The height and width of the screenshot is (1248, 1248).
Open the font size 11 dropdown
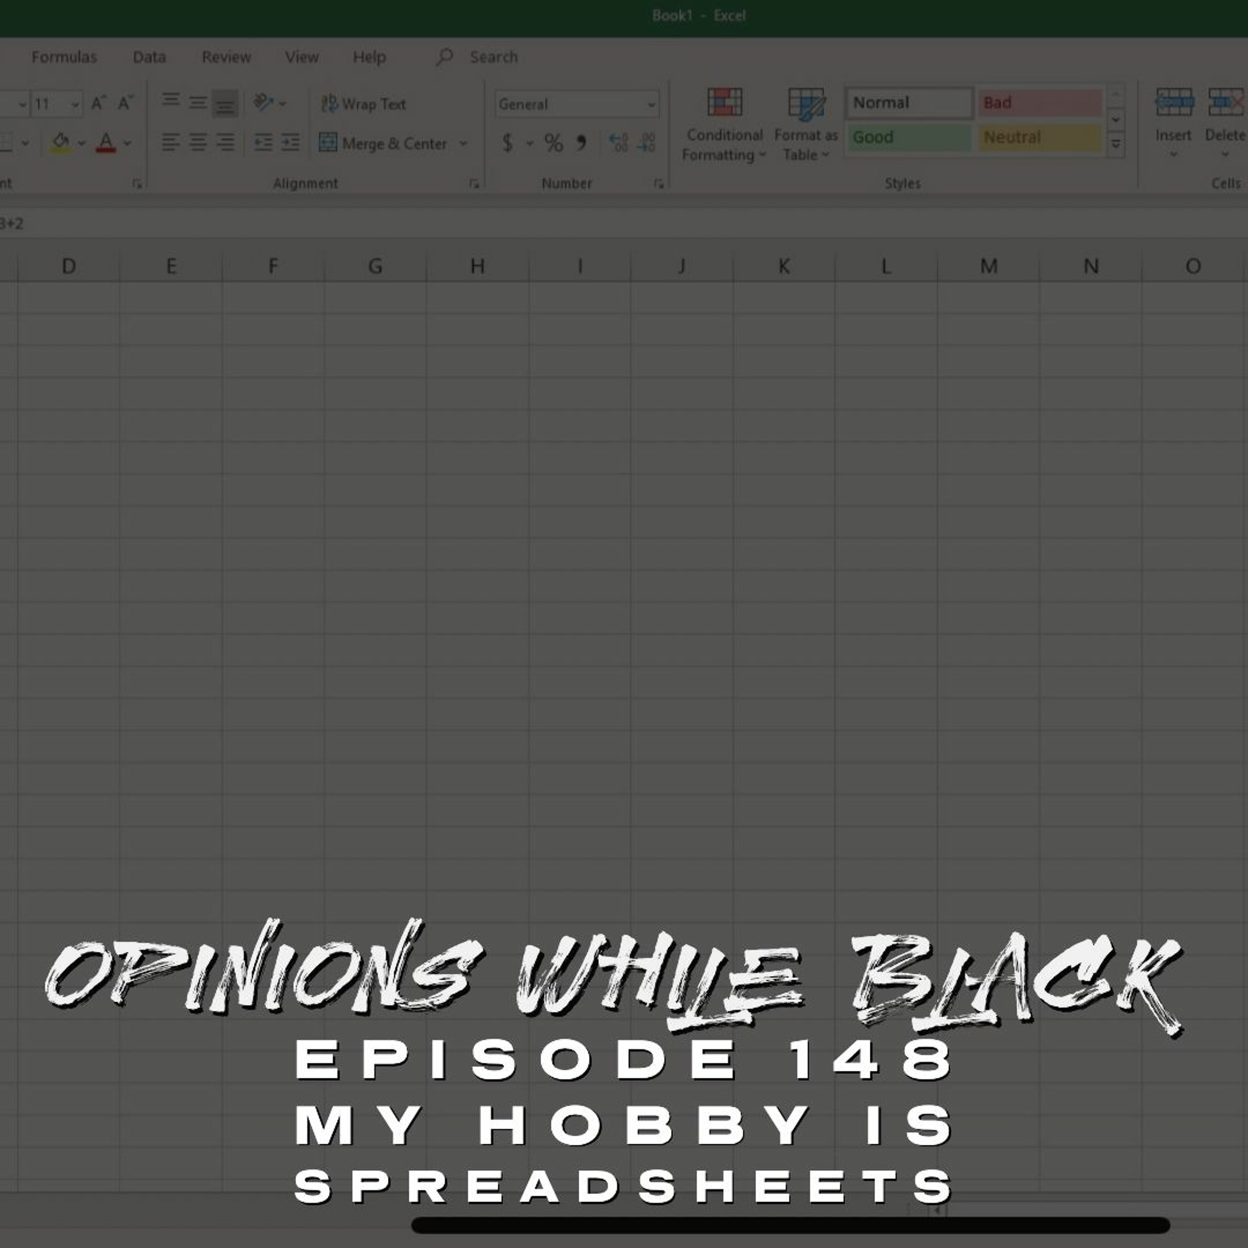pyautogui.click(x=75, y=105)
